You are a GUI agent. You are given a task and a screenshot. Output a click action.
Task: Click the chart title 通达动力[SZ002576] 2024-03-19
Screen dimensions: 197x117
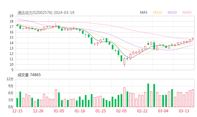pos(46,13)
